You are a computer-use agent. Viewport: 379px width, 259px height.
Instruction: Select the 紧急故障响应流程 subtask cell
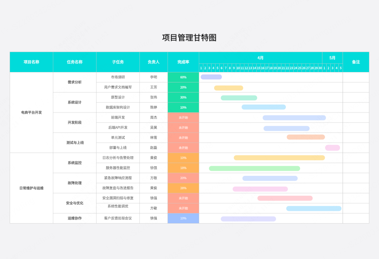tap(118, 178)
